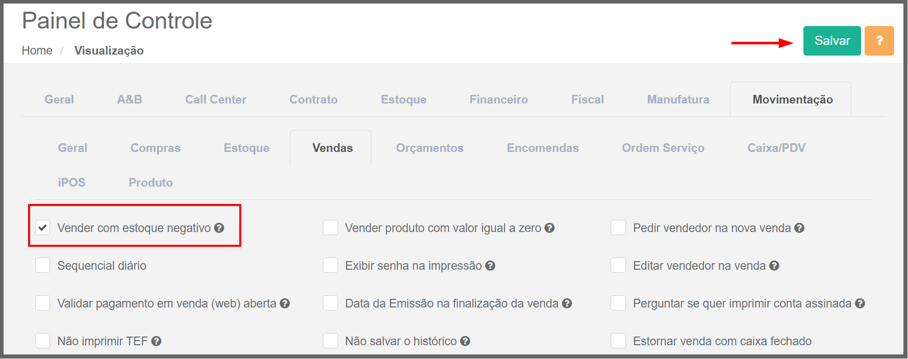Follow the Home breadcrumb link
The width and height of the screenshot is (908, 359).
click(37, 50)
